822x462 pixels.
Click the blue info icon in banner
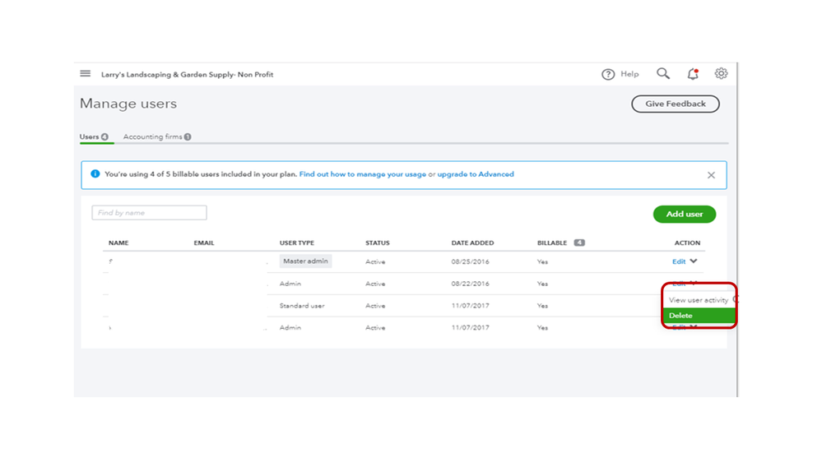pyautogui.click(x=95, y=174)
